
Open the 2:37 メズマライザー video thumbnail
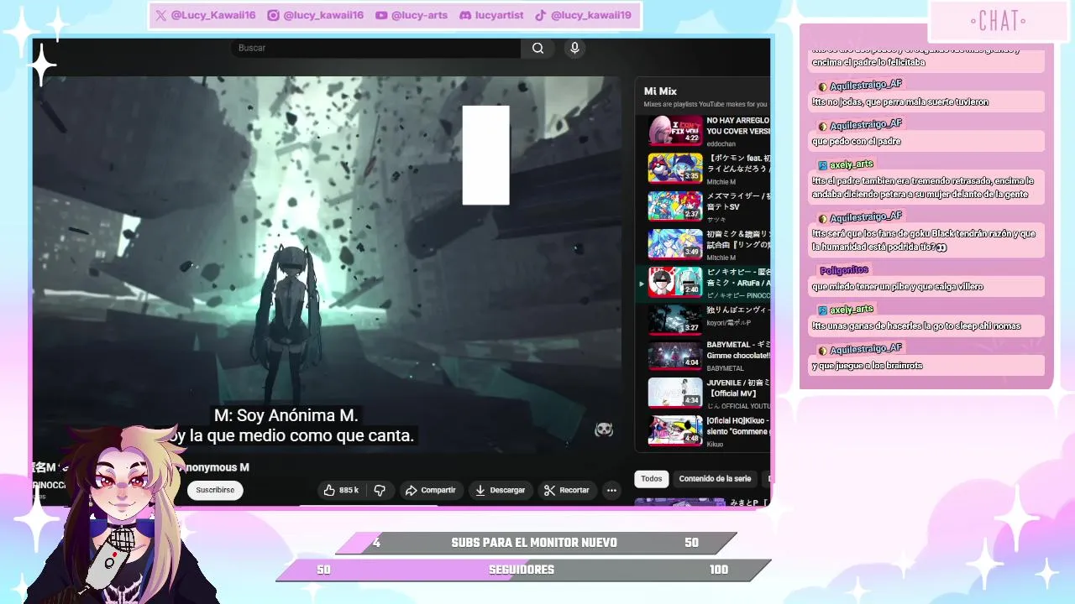(674, 206)
